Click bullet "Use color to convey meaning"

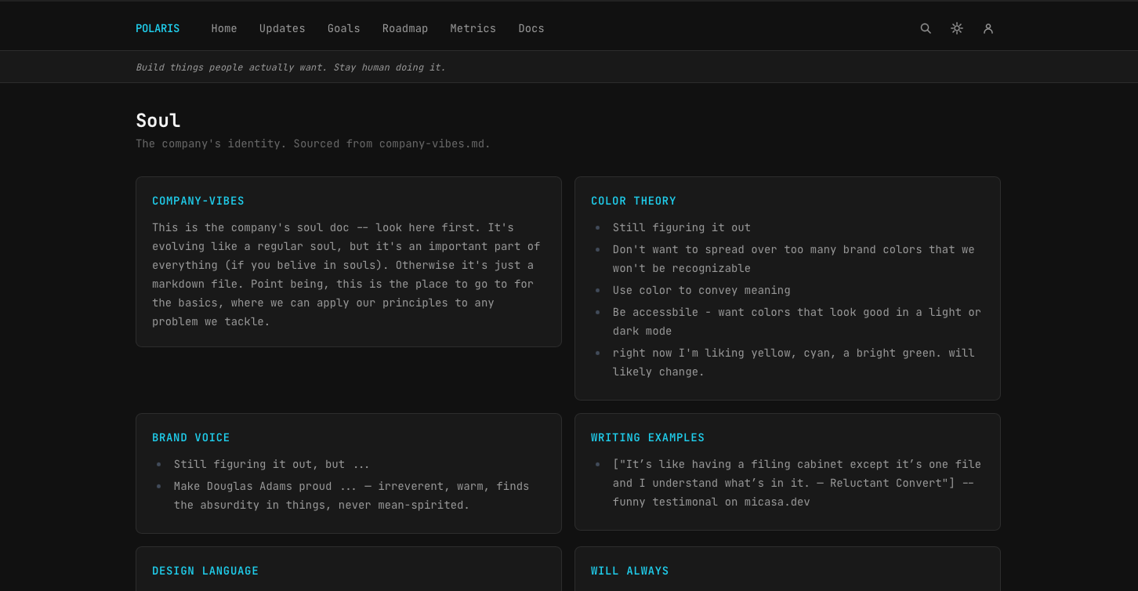click(x=701, y=290)
